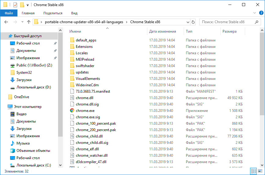265x175 pixels.
Task: Go forward with the Forward arrow
Action: (15, 22)
